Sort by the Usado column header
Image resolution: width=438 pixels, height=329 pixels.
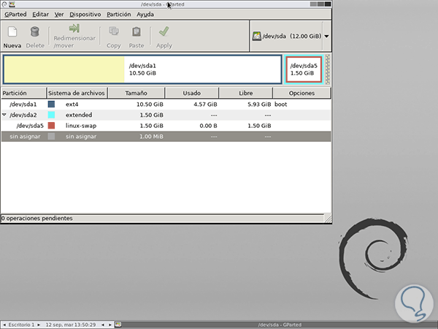(191, 93)
